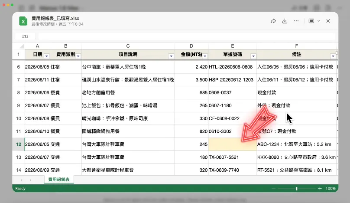The height and width of the screenshot is (203, 350).
Task: Click note cell RT-5521；公益路至高鐵站
Action: (296, 170)
